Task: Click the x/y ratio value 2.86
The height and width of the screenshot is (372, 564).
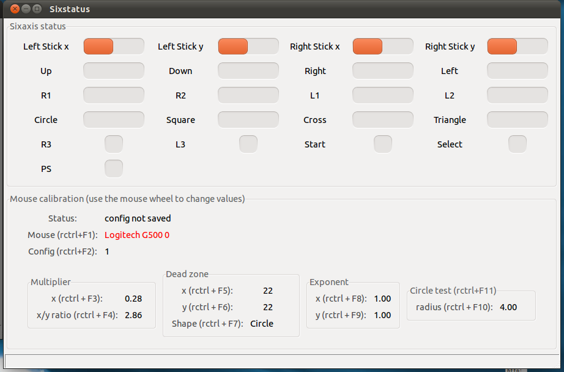Action: click(133, 315)
